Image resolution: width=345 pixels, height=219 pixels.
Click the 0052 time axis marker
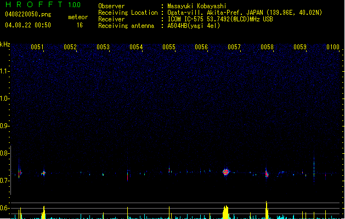(x=70, y=47)
